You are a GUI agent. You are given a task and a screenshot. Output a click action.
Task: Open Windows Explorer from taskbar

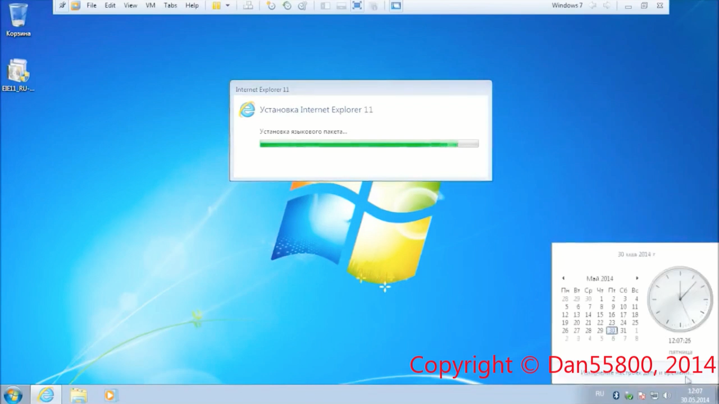(79, 395)
